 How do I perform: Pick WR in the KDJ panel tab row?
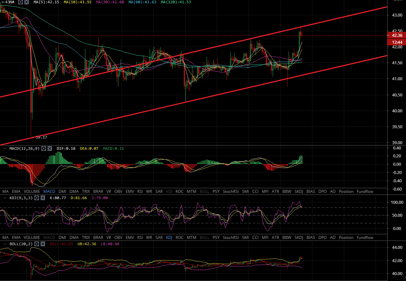pos(149,238)
